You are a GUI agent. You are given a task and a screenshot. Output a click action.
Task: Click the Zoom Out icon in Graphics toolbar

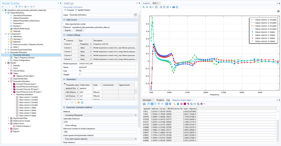pos(147,7)
